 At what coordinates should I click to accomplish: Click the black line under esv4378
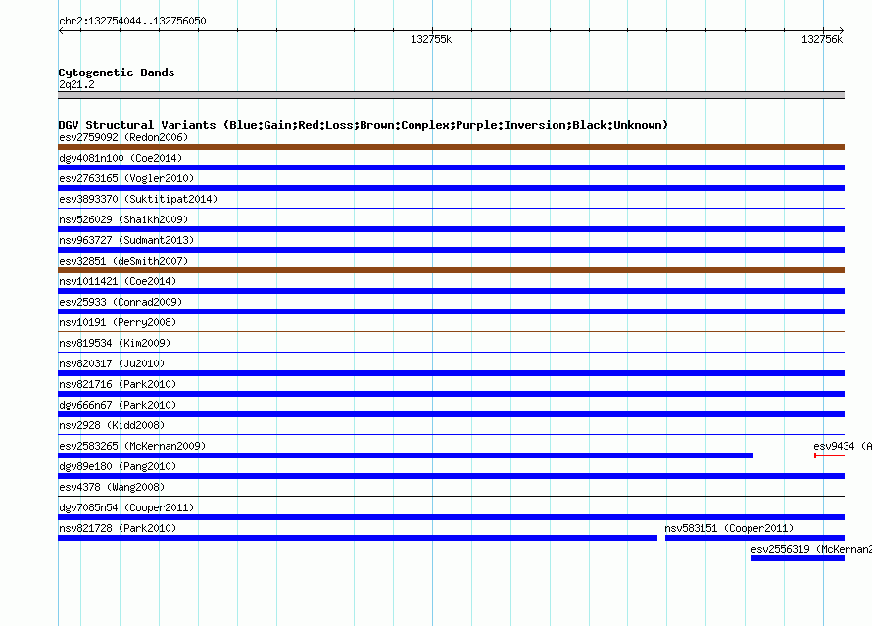tap(451, 496)
